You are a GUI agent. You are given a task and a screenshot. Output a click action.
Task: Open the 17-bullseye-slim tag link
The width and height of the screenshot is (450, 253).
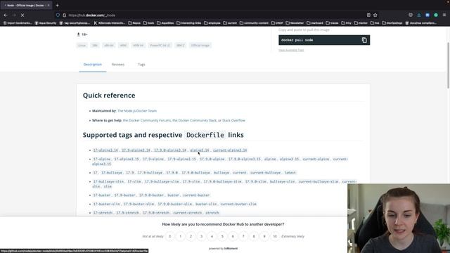108,181
